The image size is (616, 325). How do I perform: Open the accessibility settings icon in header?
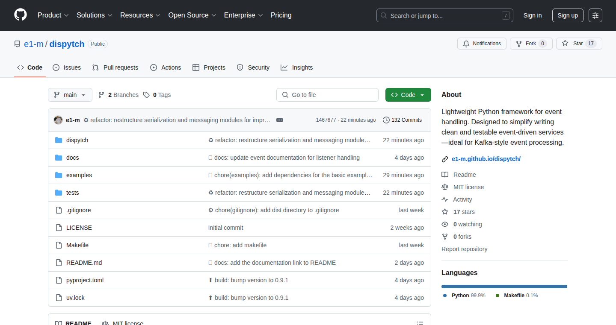tap(595, 15)
